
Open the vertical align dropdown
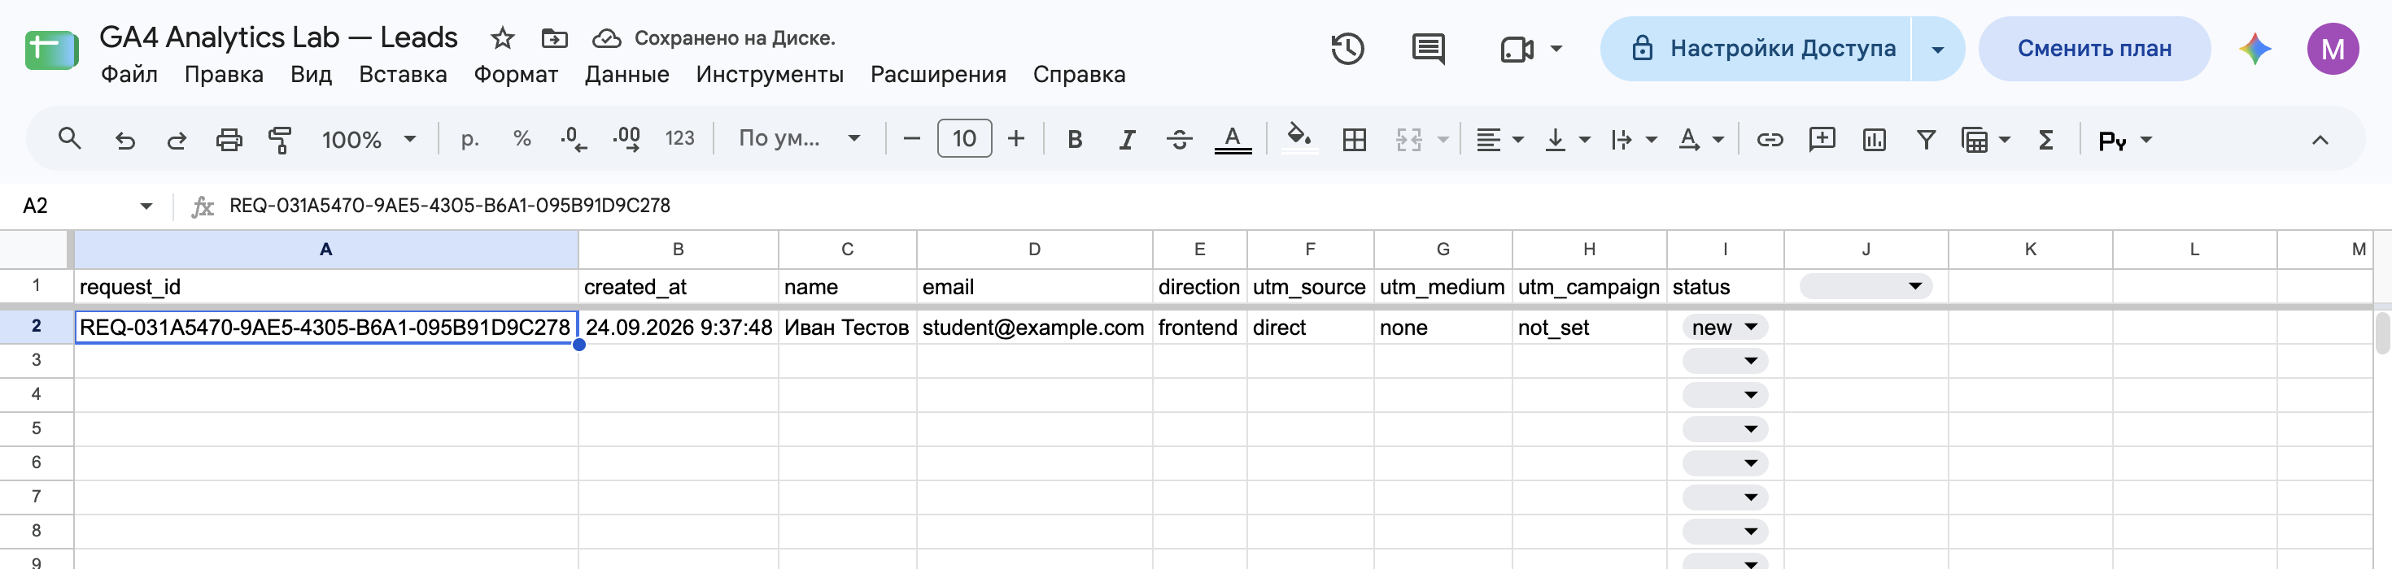pyautogui.click(x=1566, y=139)
